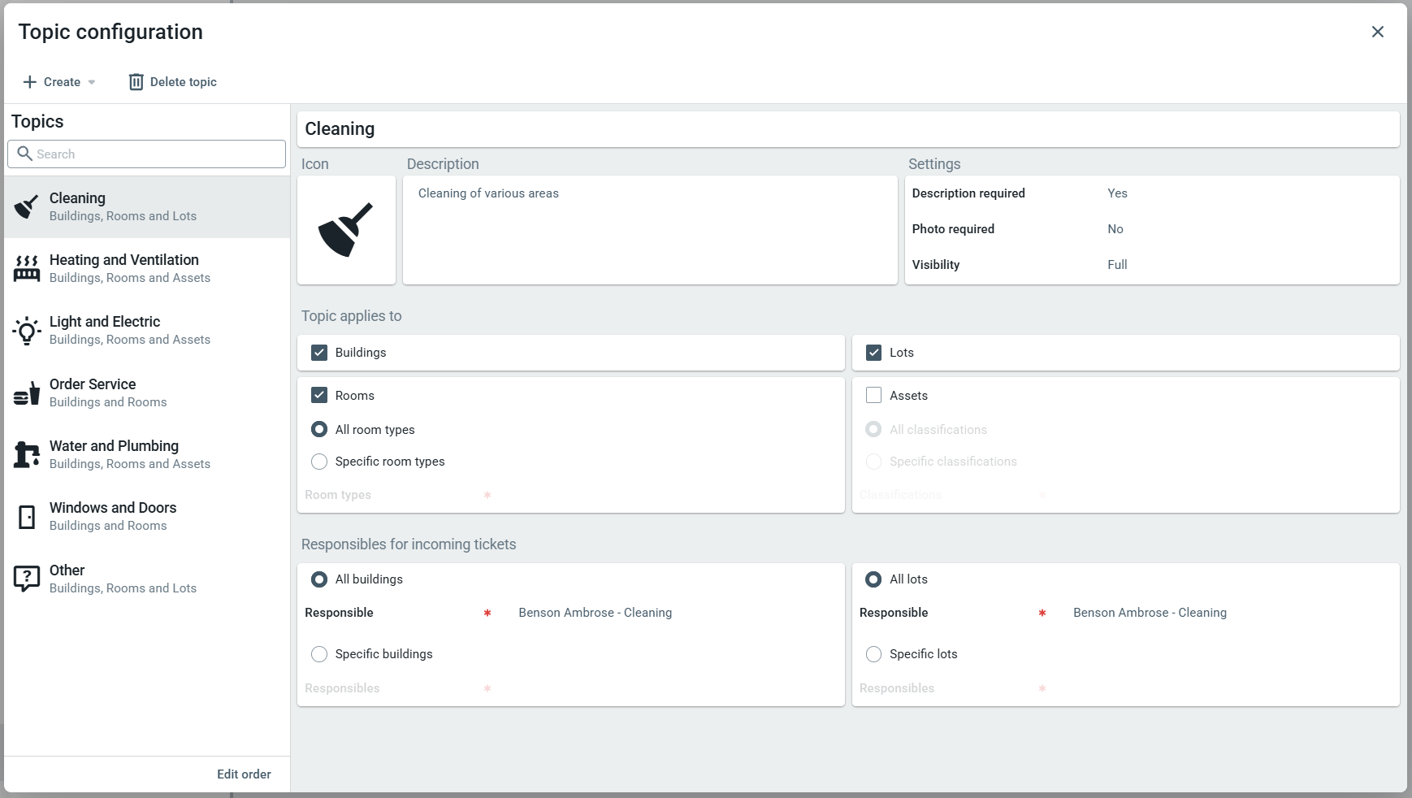Image resolution: width=1412 pixels, height=798 pixels.
Task: Click the large broom icon preview
Action: [346, 230]
